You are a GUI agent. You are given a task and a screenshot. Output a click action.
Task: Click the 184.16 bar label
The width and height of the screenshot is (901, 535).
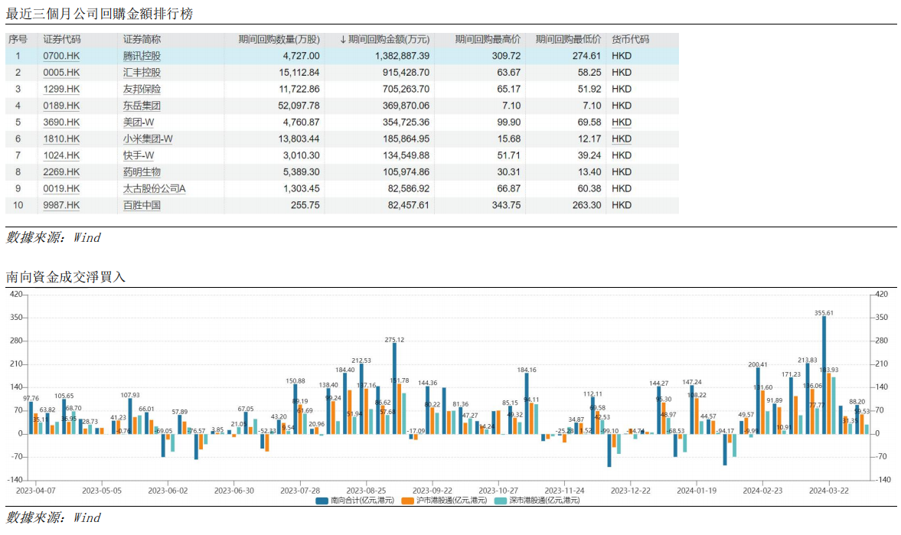[x=527, y=370]
